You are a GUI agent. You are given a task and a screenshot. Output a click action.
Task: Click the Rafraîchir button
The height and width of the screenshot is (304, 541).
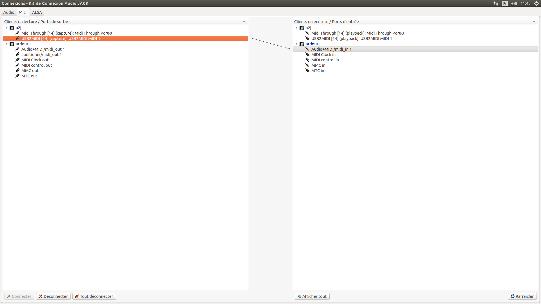pyautogui.click(x=522, y=296)
